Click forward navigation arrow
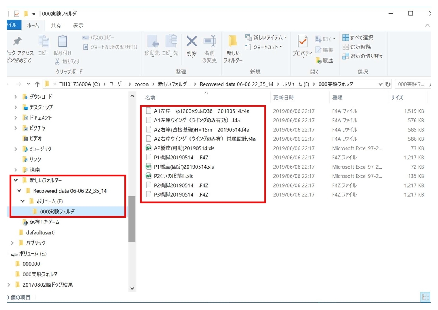This screenshot has height=310, width=438. coord(18,84)
